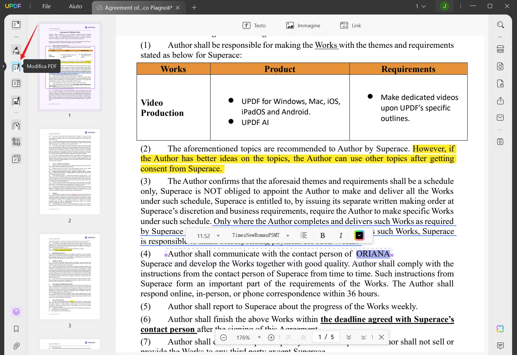Open the Comments panel icon

tap(500, 346)
